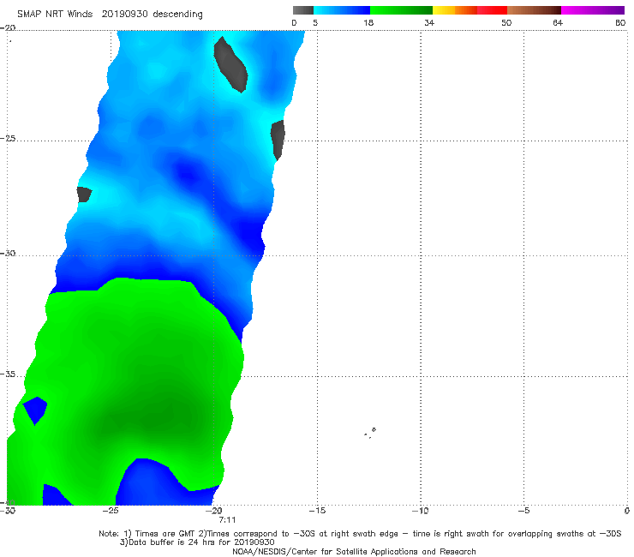Viewport: 634px width, 557px height.
Task: Click the green 18-34 segment of the colorbar
Action: point(401,10)
